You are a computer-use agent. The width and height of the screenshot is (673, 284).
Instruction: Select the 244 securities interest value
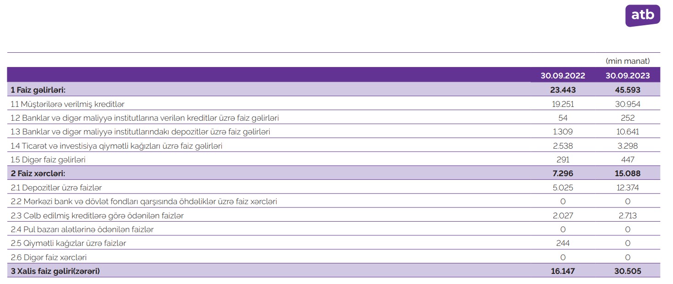tap(563, 243)
